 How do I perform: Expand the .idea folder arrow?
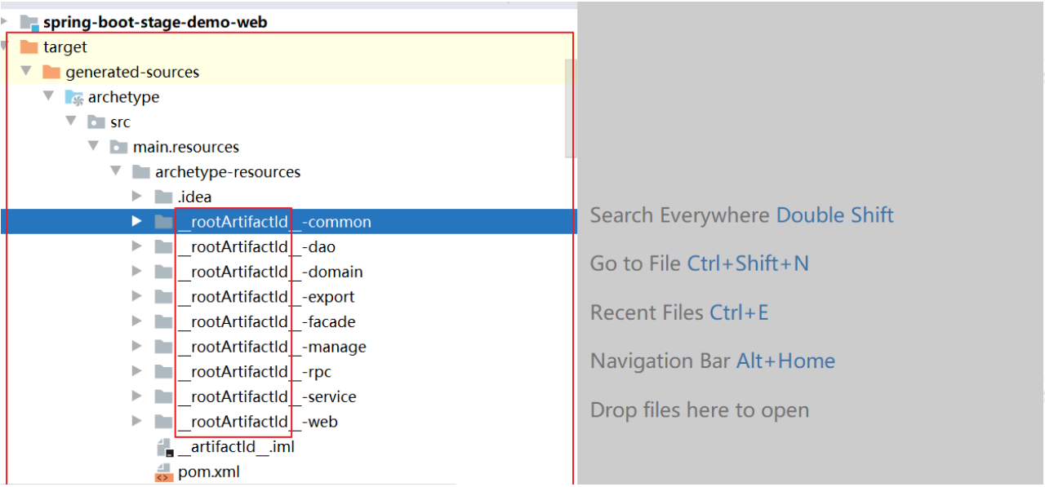click(137, 197)
